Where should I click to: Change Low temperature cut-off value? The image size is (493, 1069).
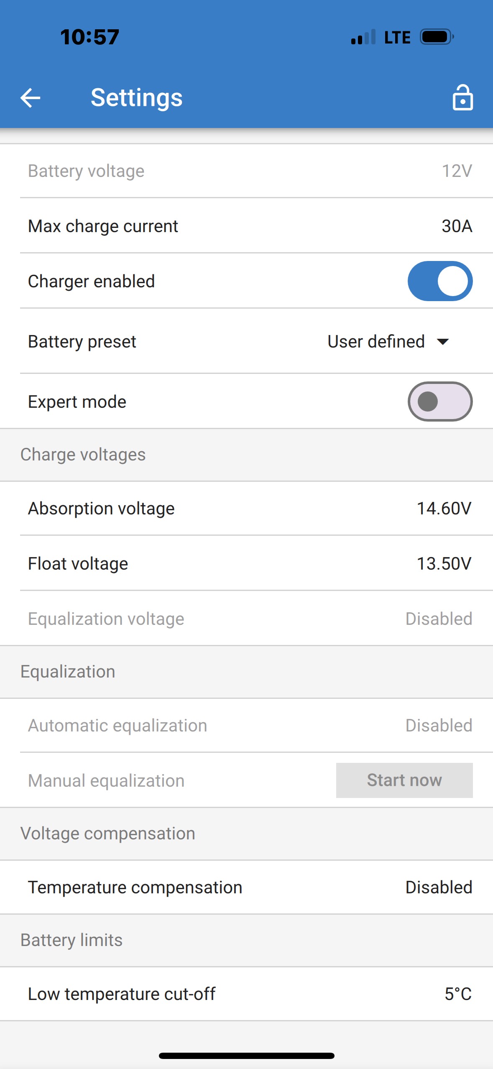pos(457,994)
